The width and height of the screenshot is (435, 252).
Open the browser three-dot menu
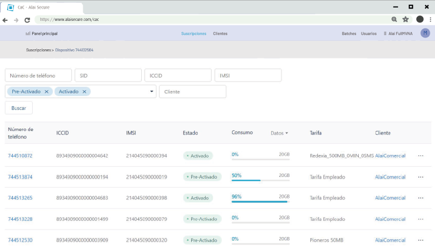[x=430, y=19]
